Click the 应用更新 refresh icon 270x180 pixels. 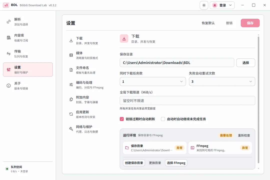click(x=71, y=114)
